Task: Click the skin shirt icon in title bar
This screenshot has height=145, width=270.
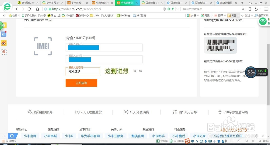Action: tap(251, 3)
